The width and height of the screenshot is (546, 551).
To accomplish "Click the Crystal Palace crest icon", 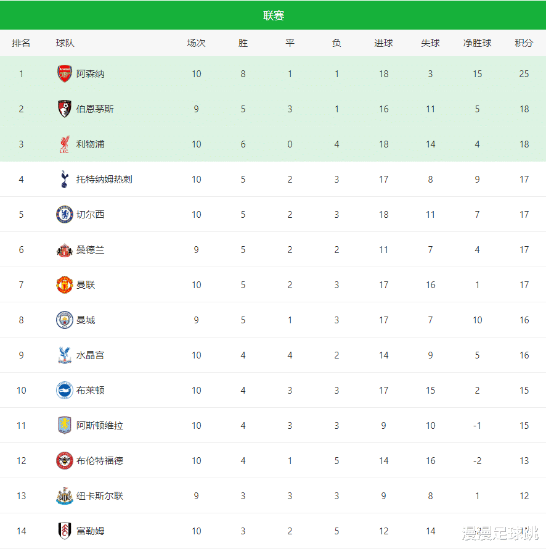I will pos(65,355).
